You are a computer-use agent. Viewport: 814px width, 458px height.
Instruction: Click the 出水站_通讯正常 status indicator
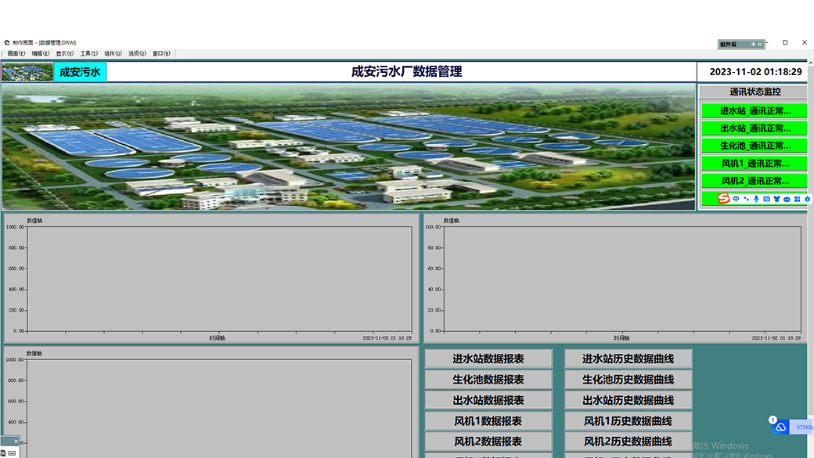755,128
